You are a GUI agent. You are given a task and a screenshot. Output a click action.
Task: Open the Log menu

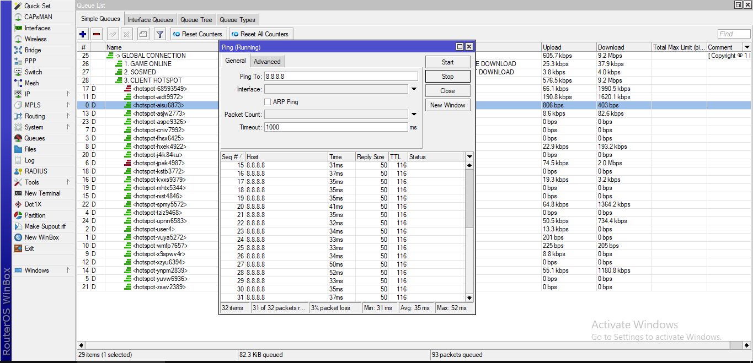[x=29, y=160]
